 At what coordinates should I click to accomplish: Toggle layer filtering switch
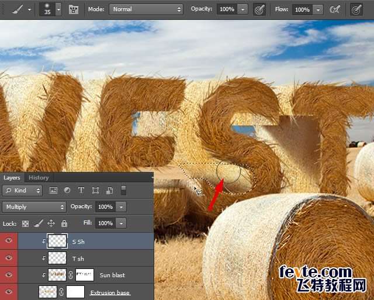click(123, 191)
